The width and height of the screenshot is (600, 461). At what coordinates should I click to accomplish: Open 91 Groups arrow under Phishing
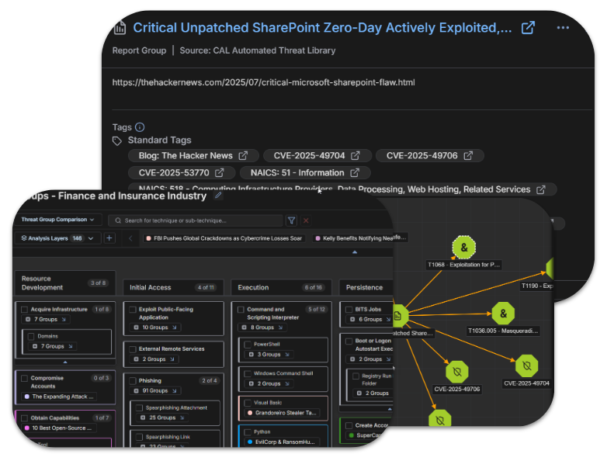(x=175, y=390)
